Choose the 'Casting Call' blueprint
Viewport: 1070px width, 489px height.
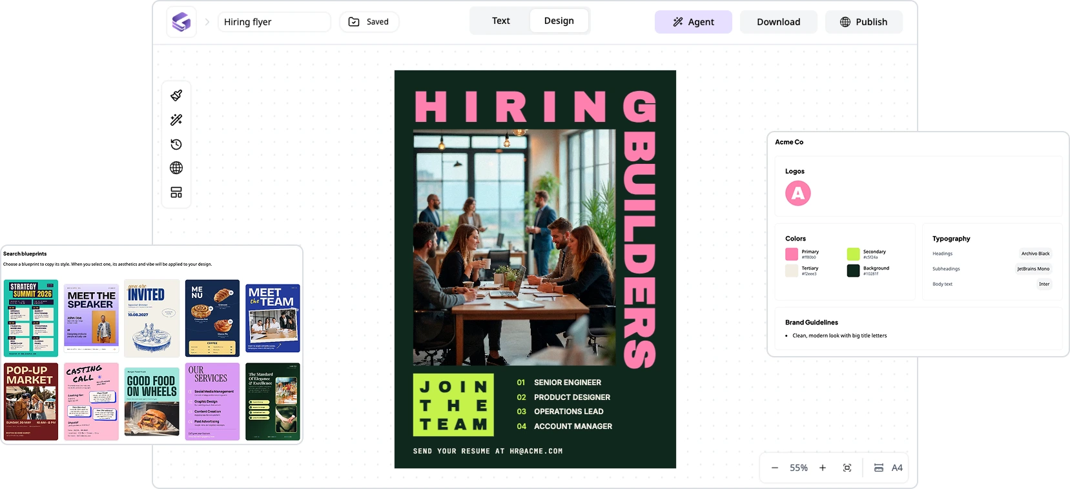click(x=92, y=401)
